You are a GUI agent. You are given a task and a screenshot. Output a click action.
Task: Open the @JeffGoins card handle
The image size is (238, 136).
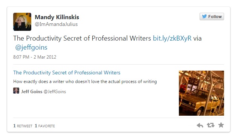[x=55, y=92]
